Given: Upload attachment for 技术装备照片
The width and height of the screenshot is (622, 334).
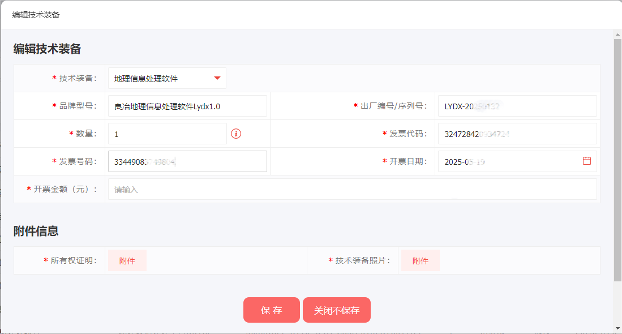Looking at the screenshot, I should pos(421,260).
